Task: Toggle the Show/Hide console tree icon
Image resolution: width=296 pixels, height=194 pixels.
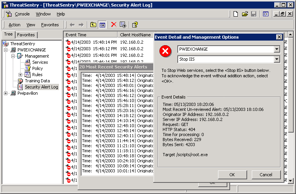Action: (x=102, y=25)
